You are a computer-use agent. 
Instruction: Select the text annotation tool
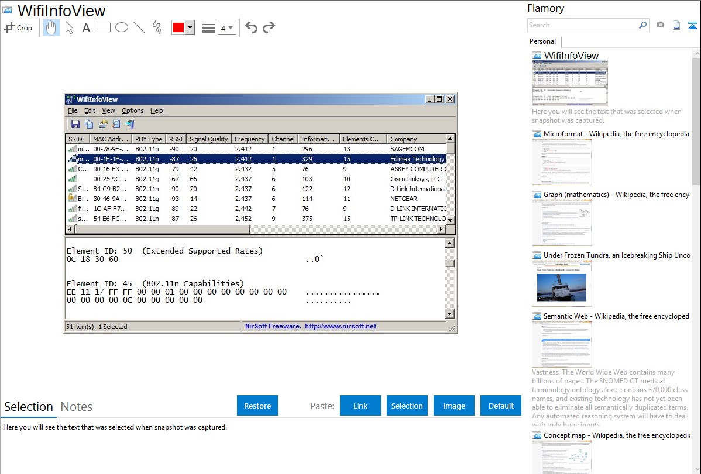click(86, 27)
